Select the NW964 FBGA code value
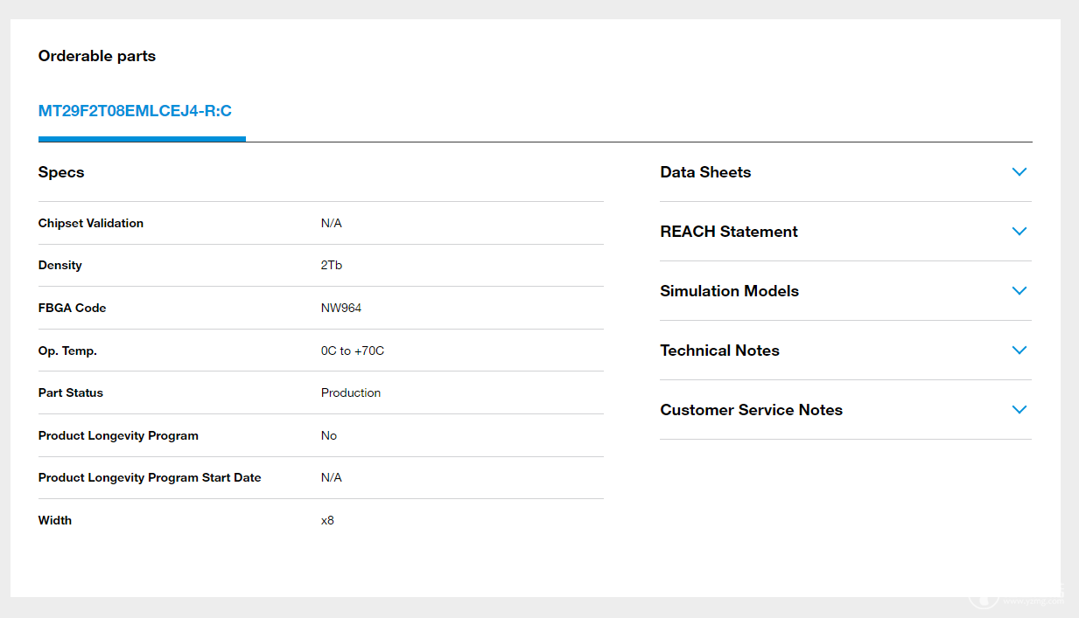The image size is (1079, 618). point(341,308)
